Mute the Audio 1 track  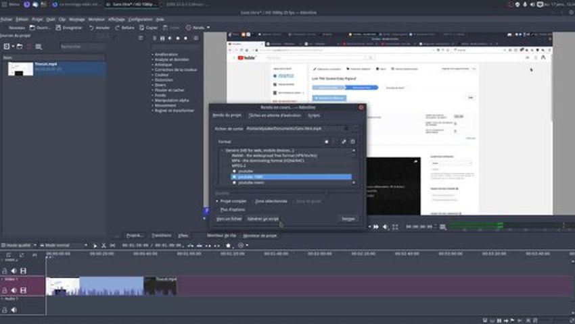14,310
